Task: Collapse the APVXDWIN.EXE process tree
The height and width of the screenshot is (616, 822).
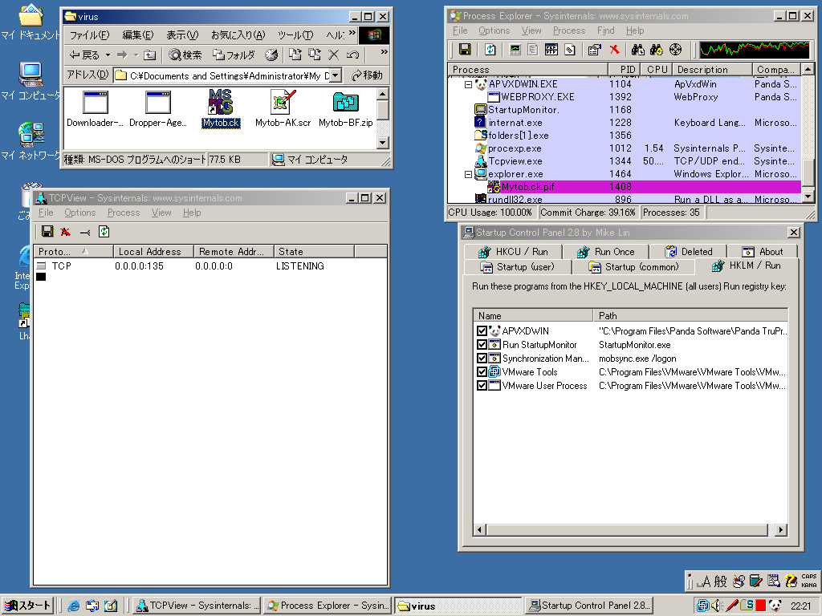Action: 469,84
